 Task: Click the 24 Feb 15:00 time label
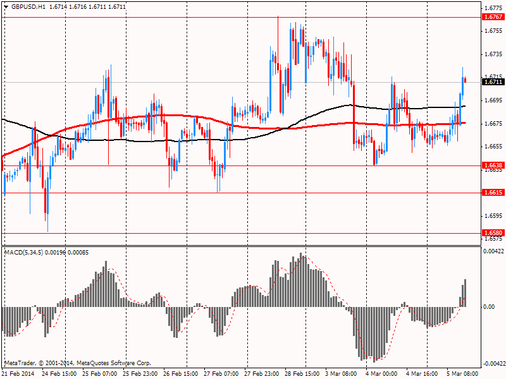click(59, 374)
